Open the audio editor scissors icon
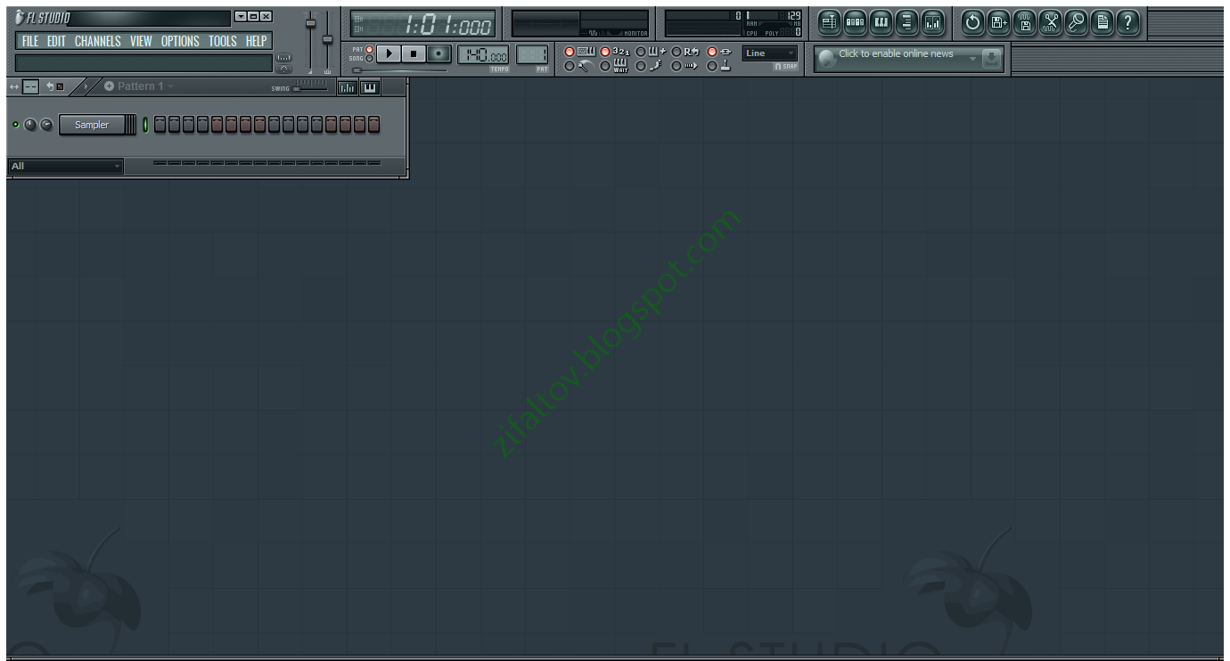This screenshot has width=1230, height=661. 1051,22
